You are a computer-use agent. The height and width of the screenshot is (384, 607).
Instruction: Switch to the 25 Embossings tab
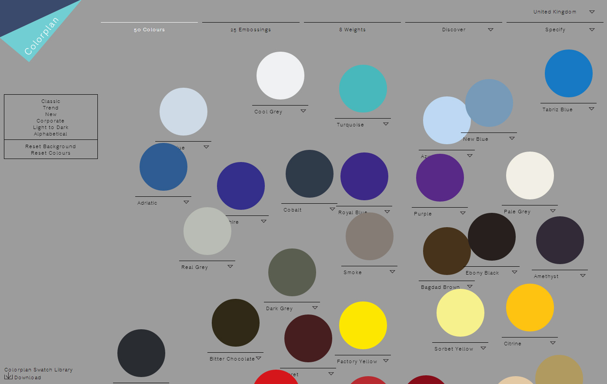click(x=250, y=30)
